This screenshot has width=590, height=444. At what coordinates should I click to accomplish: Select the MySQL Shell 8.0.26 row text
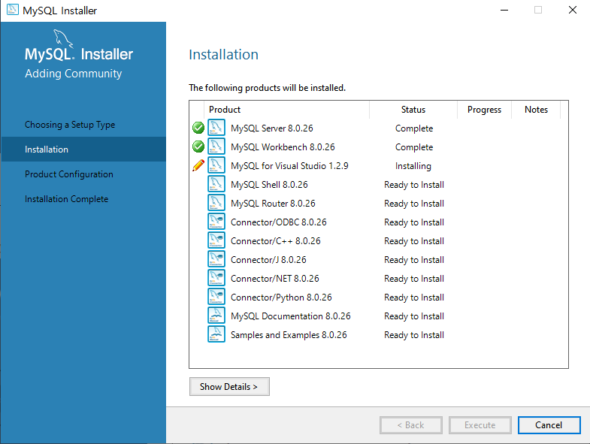(x=269, y=185)
